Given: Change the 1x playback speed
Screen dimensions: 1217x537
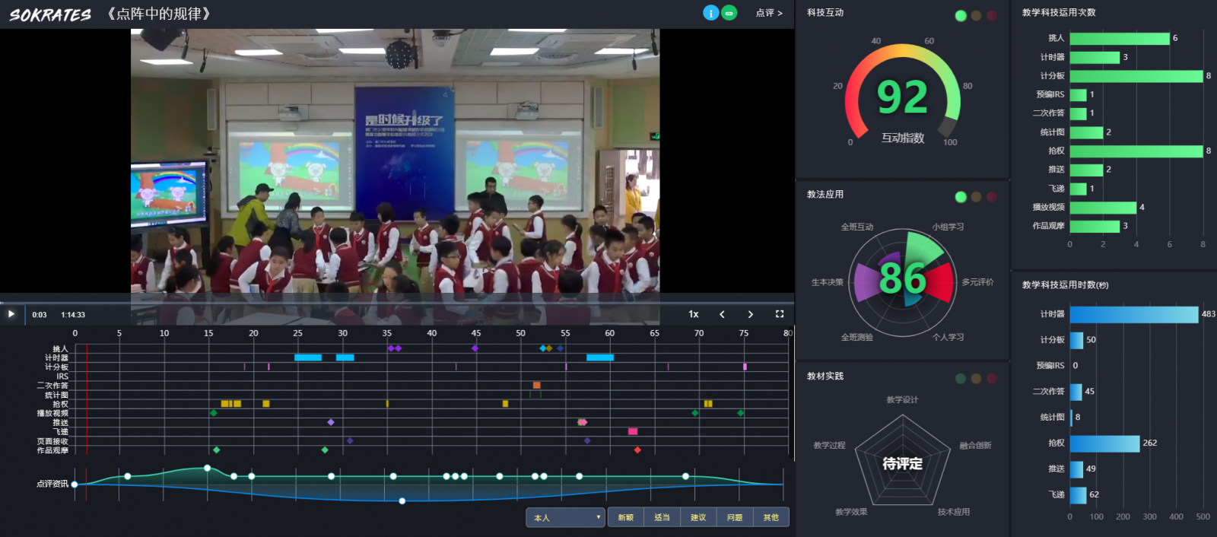Looking at the screenshot, I should pyautogui.click(x=694, y=314).
